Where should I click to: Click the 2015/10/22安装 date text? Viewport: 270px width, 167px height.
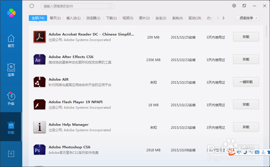tap(183, 105)
